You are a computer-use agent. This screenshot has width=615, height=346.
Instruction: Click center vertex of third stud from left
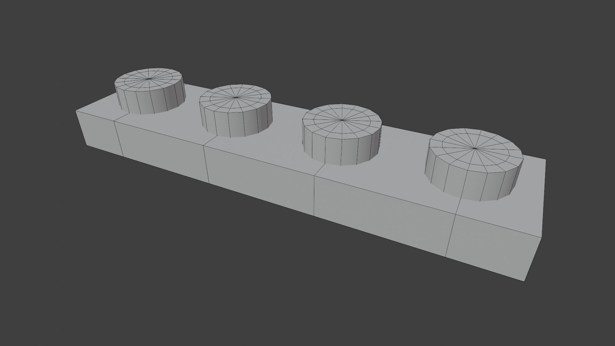342,120
